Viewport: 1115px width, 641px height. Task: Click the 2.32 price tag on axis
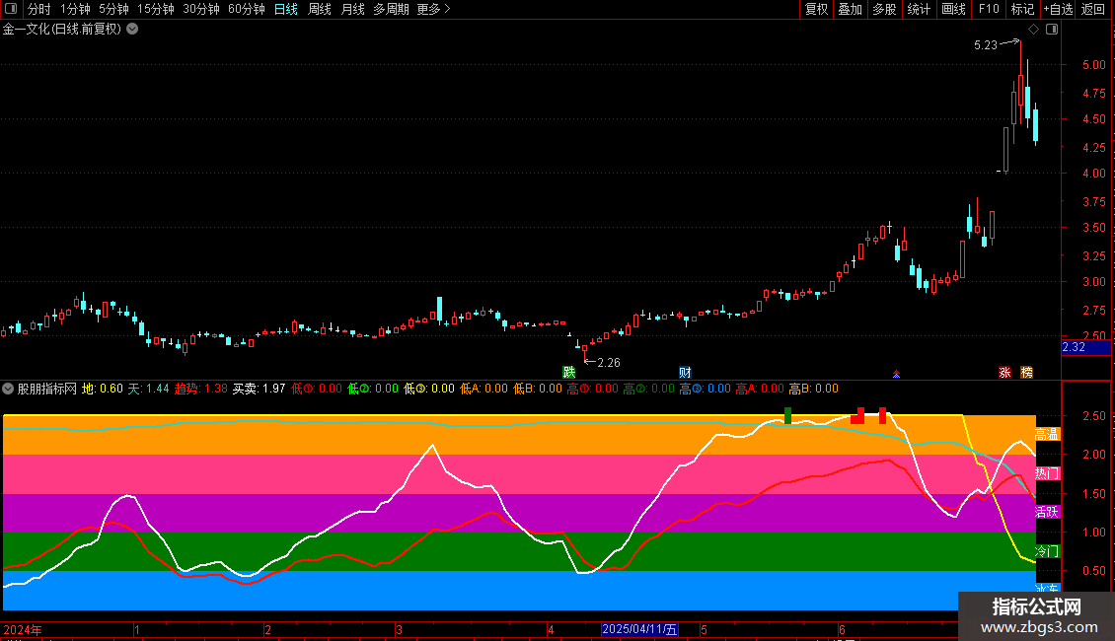click(1085, 347)
